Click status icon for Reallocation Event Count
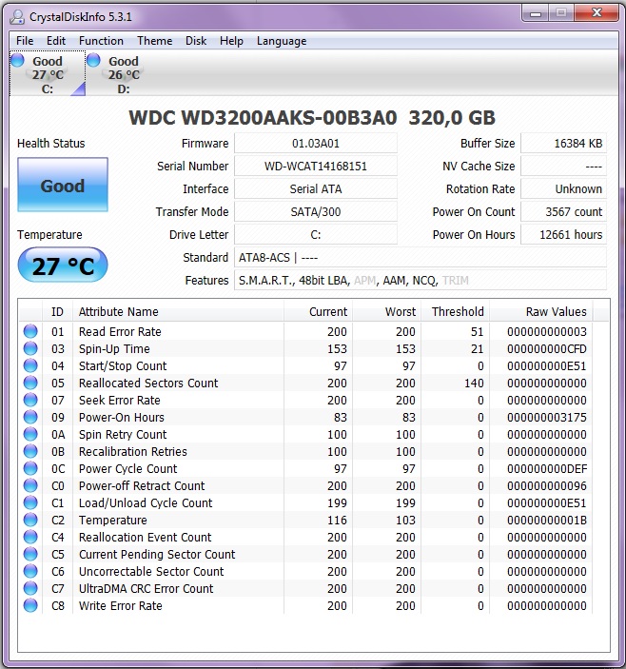This screenshot has height=669, width=626. 30,537
